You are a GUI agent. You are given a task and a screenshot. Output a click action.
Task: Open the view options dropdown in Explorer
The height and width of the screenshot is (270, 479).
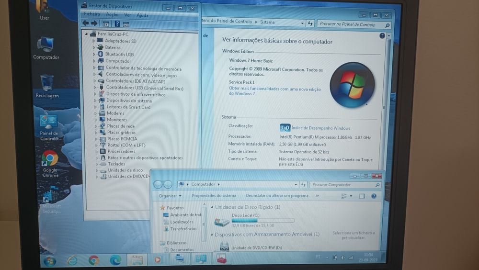coord(351,196)
